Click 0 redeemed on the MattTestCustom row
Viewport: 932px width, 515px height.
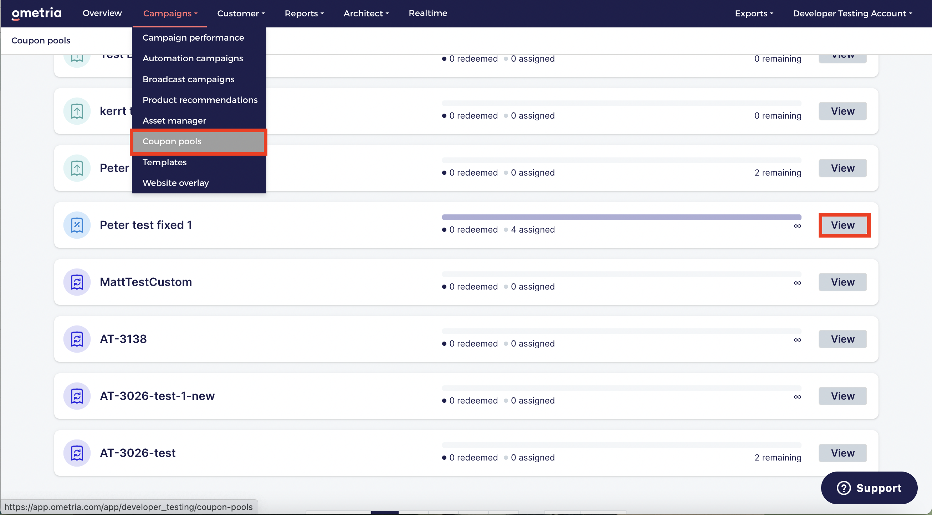(473, 287)
